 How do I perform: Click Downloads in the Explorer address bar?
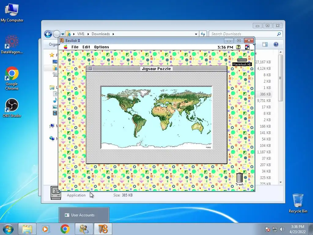point(101,34)
